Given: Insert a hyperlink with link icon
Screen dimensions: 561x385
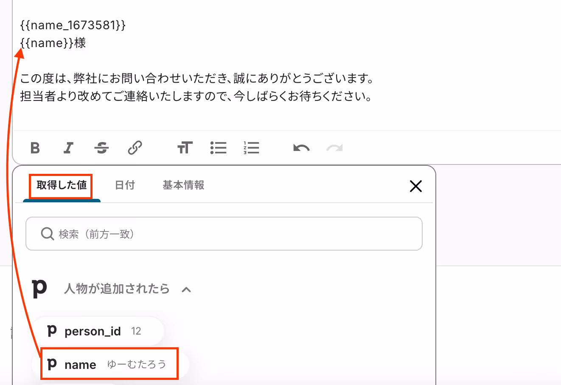Looking at the screenshot, I should click(x=135, y=148).
